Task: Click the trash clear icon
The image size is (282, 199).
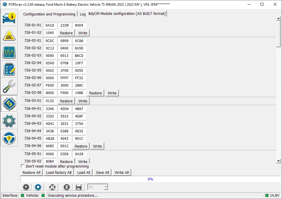Action: [66, 187]
